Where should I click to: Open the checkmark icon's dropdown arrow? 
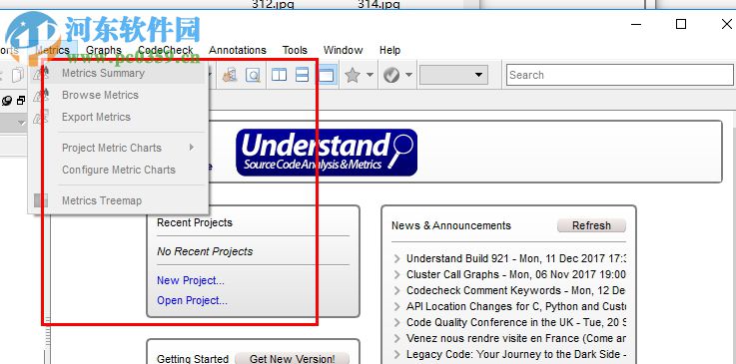[x=408, y=75]
